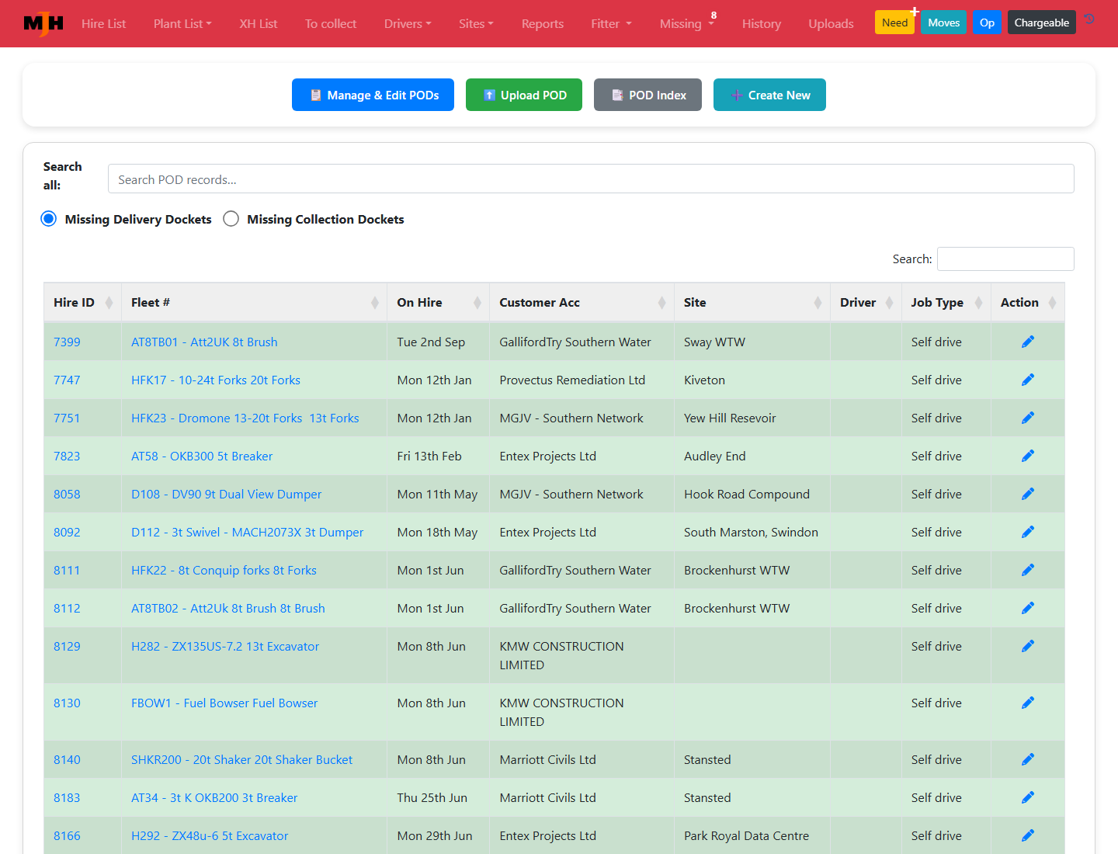Click the Manage & Edit PODs button
Screen dimensions: 1118x854
(x=373, y=95)
